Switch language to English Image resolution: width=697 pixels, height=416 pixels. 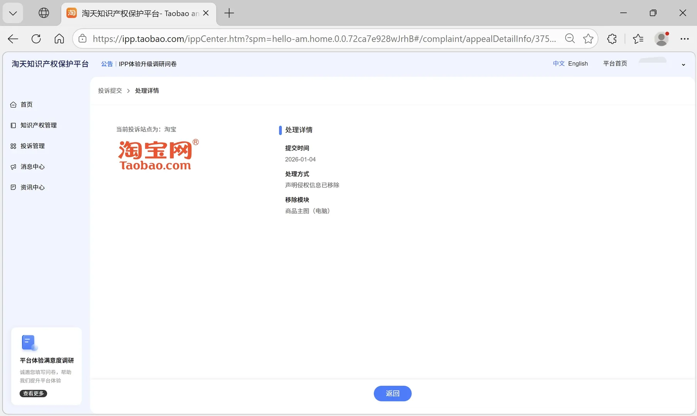(578, 64)
